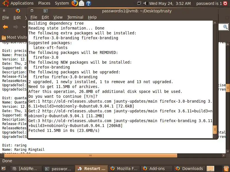Click Firefox horizontal scrollbar right arrow
This screenshot has width=230, height=172.
223,155
